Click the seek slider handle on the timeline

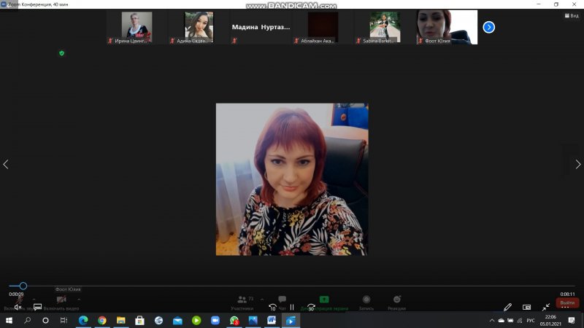point(23,286)
